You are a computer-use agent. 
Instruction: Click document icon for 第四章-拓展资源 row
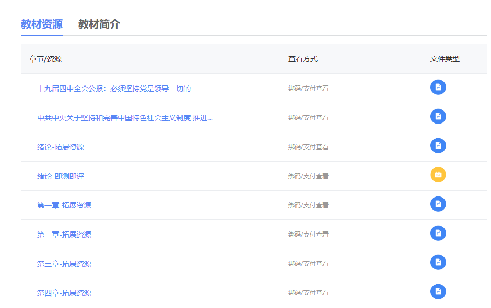pyautogui.click(x=438, y=291)
